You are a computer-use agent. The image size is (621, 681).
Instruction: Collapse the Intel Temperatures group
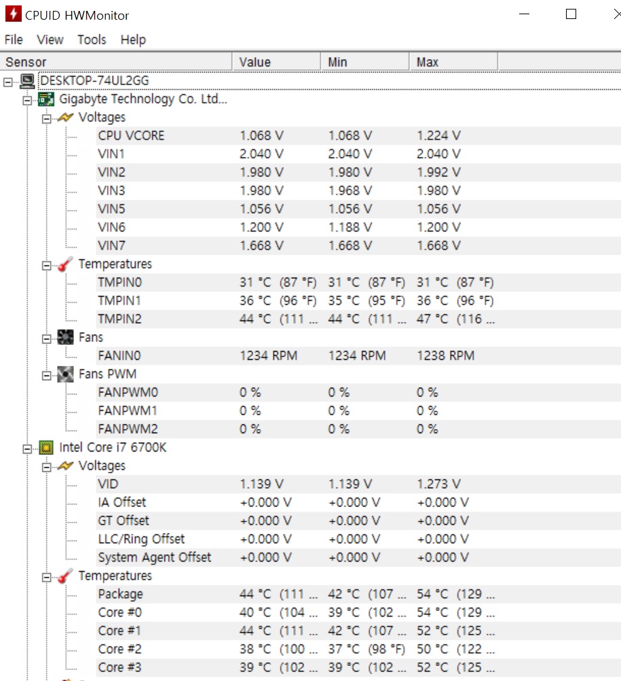click(46, 577)
